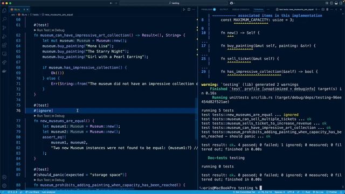Click Go Live in the status bar

(x=318, y=192)
